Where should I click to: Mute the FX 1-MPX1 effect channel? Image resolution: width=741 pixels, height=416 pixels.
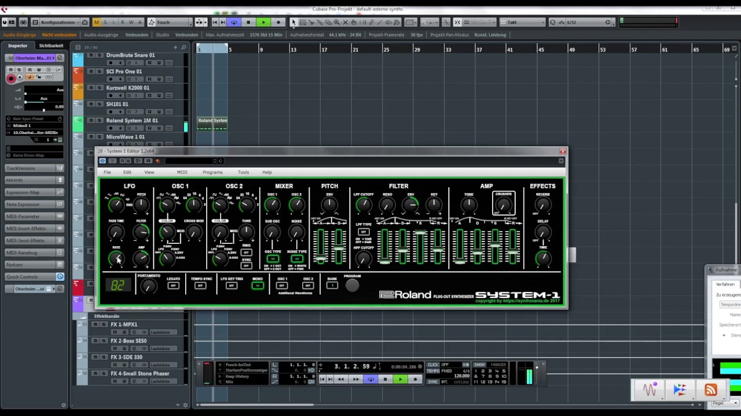tap(96, 325)
